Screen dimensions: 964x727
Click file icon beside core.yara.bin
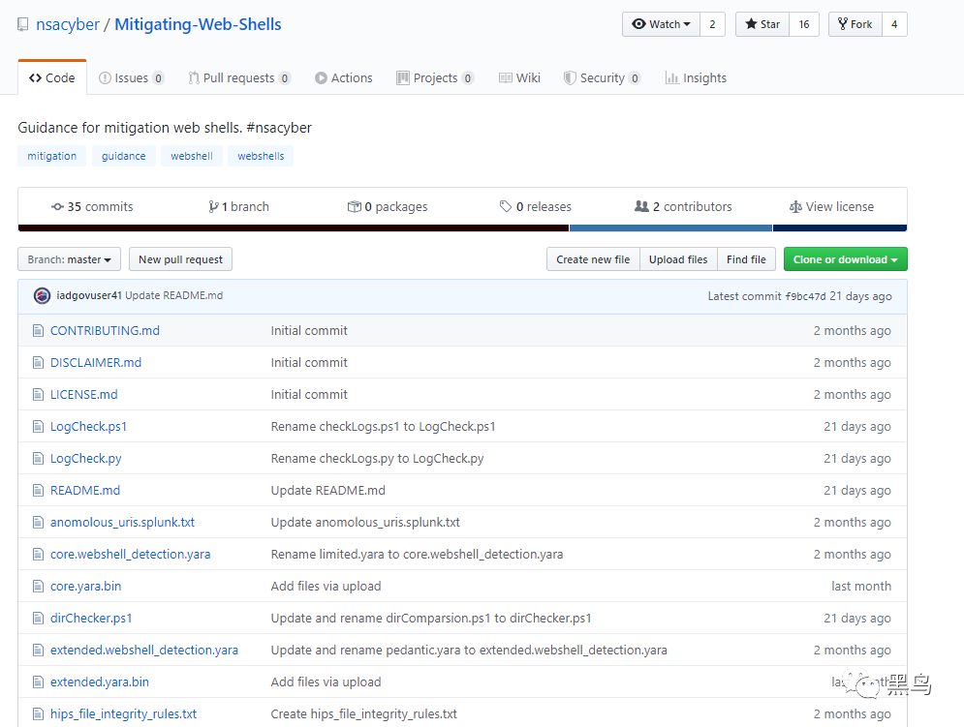click(38, 587)
